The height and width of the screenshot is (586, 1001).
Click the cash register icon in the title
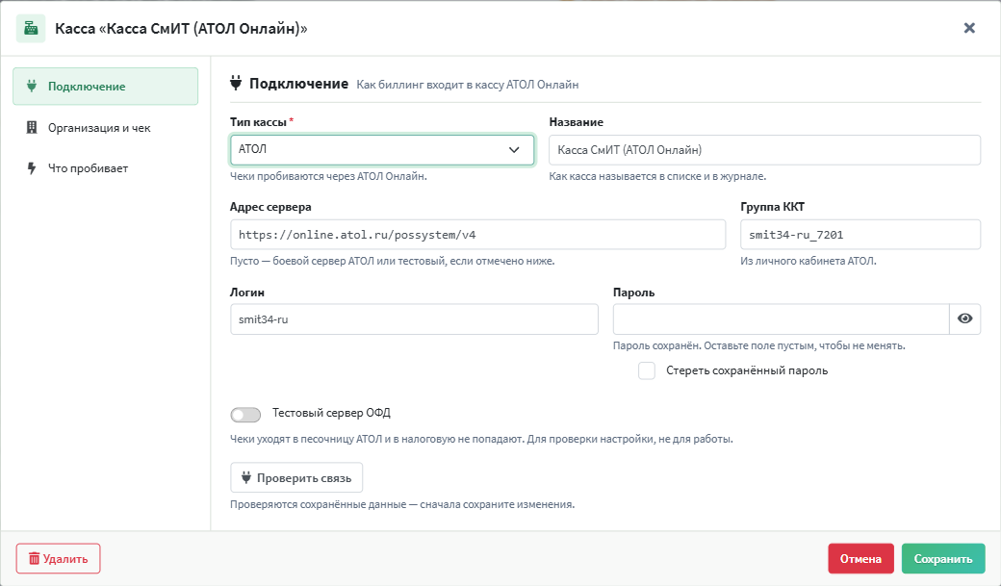31,29
